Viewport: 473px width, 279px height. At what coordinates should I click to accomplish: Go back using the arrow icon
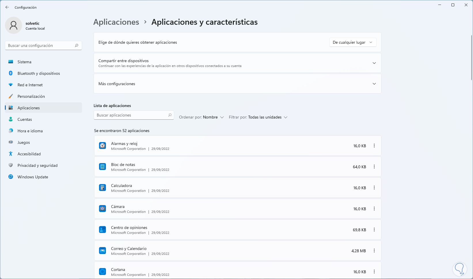click(x=7, y=7)
